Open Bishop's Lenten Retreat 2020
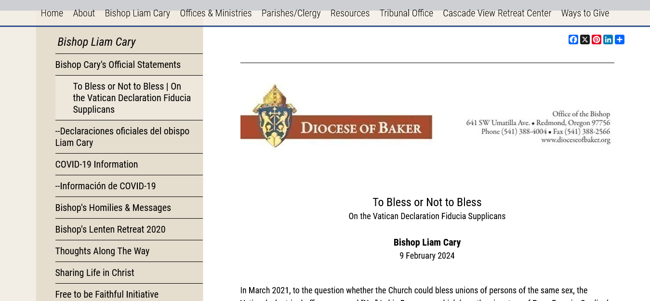The height and width of the screenshot is (301, 650). tap(110, 229)
